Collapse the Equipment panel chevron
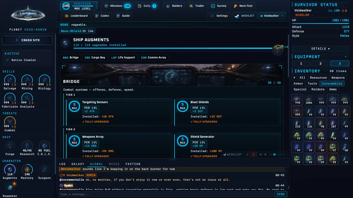Viewport: 353px width, 198px height. click(x=346, y=57)
